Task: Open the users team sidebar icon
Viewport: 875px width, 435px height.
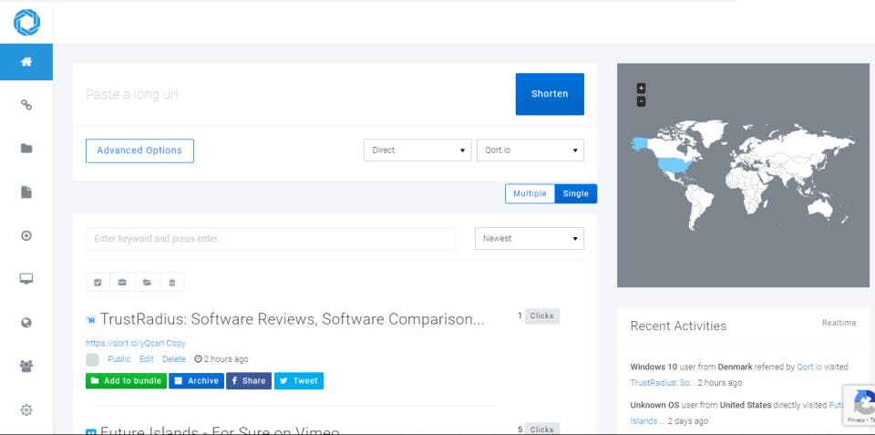Action: click(26, 367)
